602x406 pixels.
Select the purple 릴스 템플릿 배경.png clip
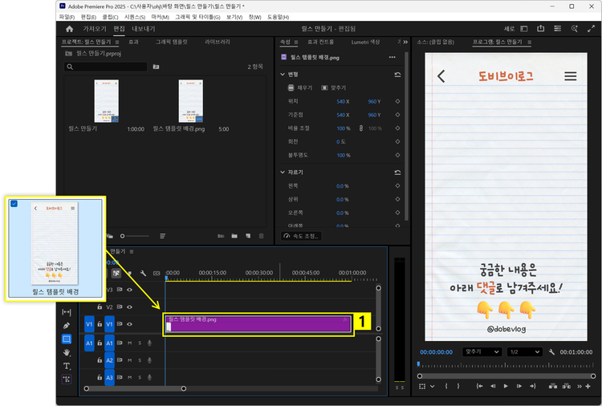point(257,324)
